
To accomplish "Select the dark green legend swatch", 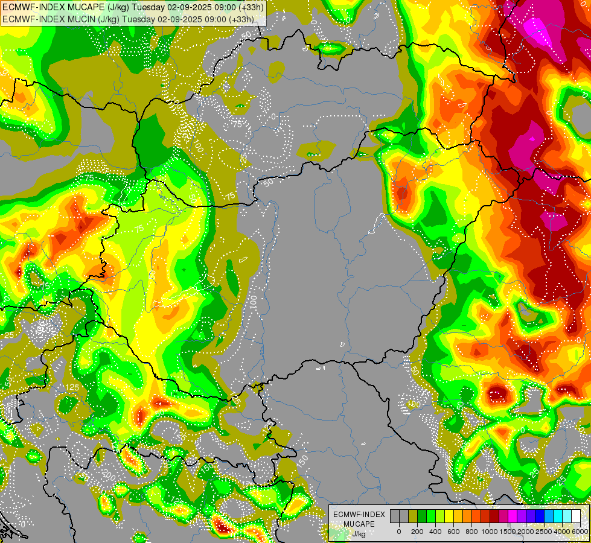I will tap(422, 516).
